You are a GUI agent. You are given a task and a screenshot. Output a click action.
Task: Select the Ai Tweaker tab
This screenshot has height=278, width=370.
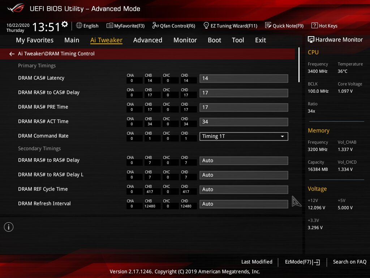pyautogui.click(x=106, y=40)
